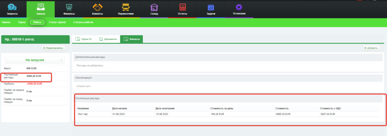This screenshot has height=136, width=387.
Task: Open the Перевозчики truck icon
Action: [126, 7]
